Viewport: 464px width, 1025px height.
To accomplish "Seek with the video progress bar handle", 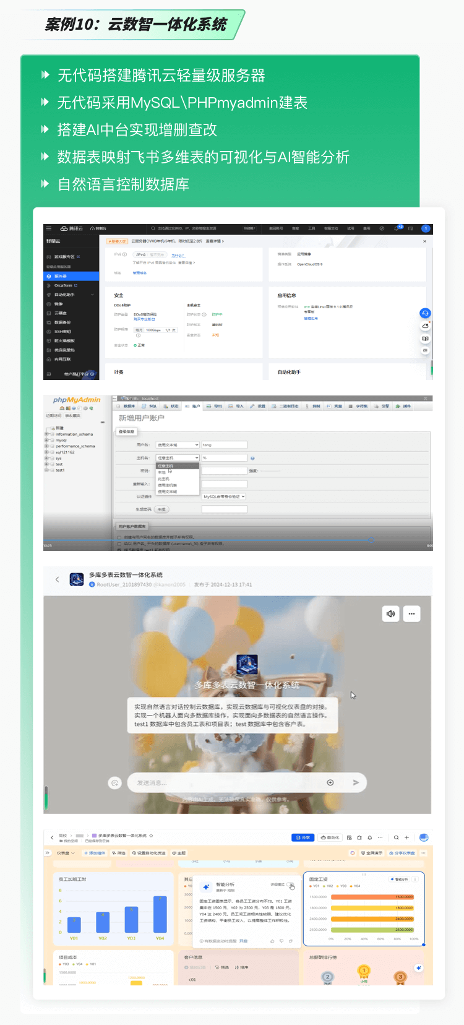I will [371, 540].
